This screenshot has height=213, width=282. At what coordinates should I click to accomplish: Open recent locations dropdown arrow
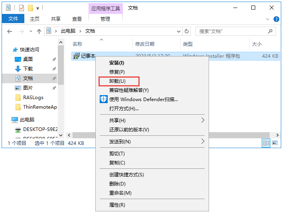point(31,31)
